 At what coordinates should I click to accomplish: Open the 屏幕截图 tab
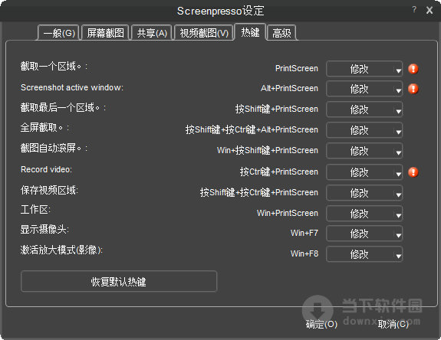(106, 33)
